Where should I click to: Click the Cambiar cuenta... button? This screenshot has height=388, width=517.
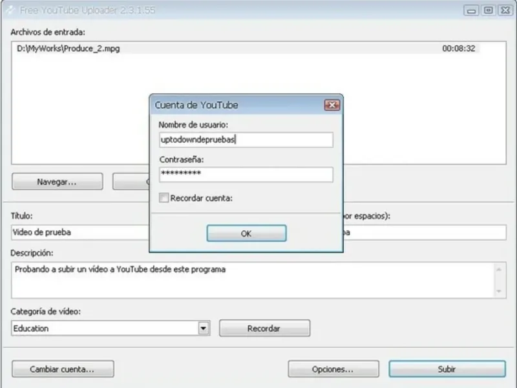pos(63,369)
